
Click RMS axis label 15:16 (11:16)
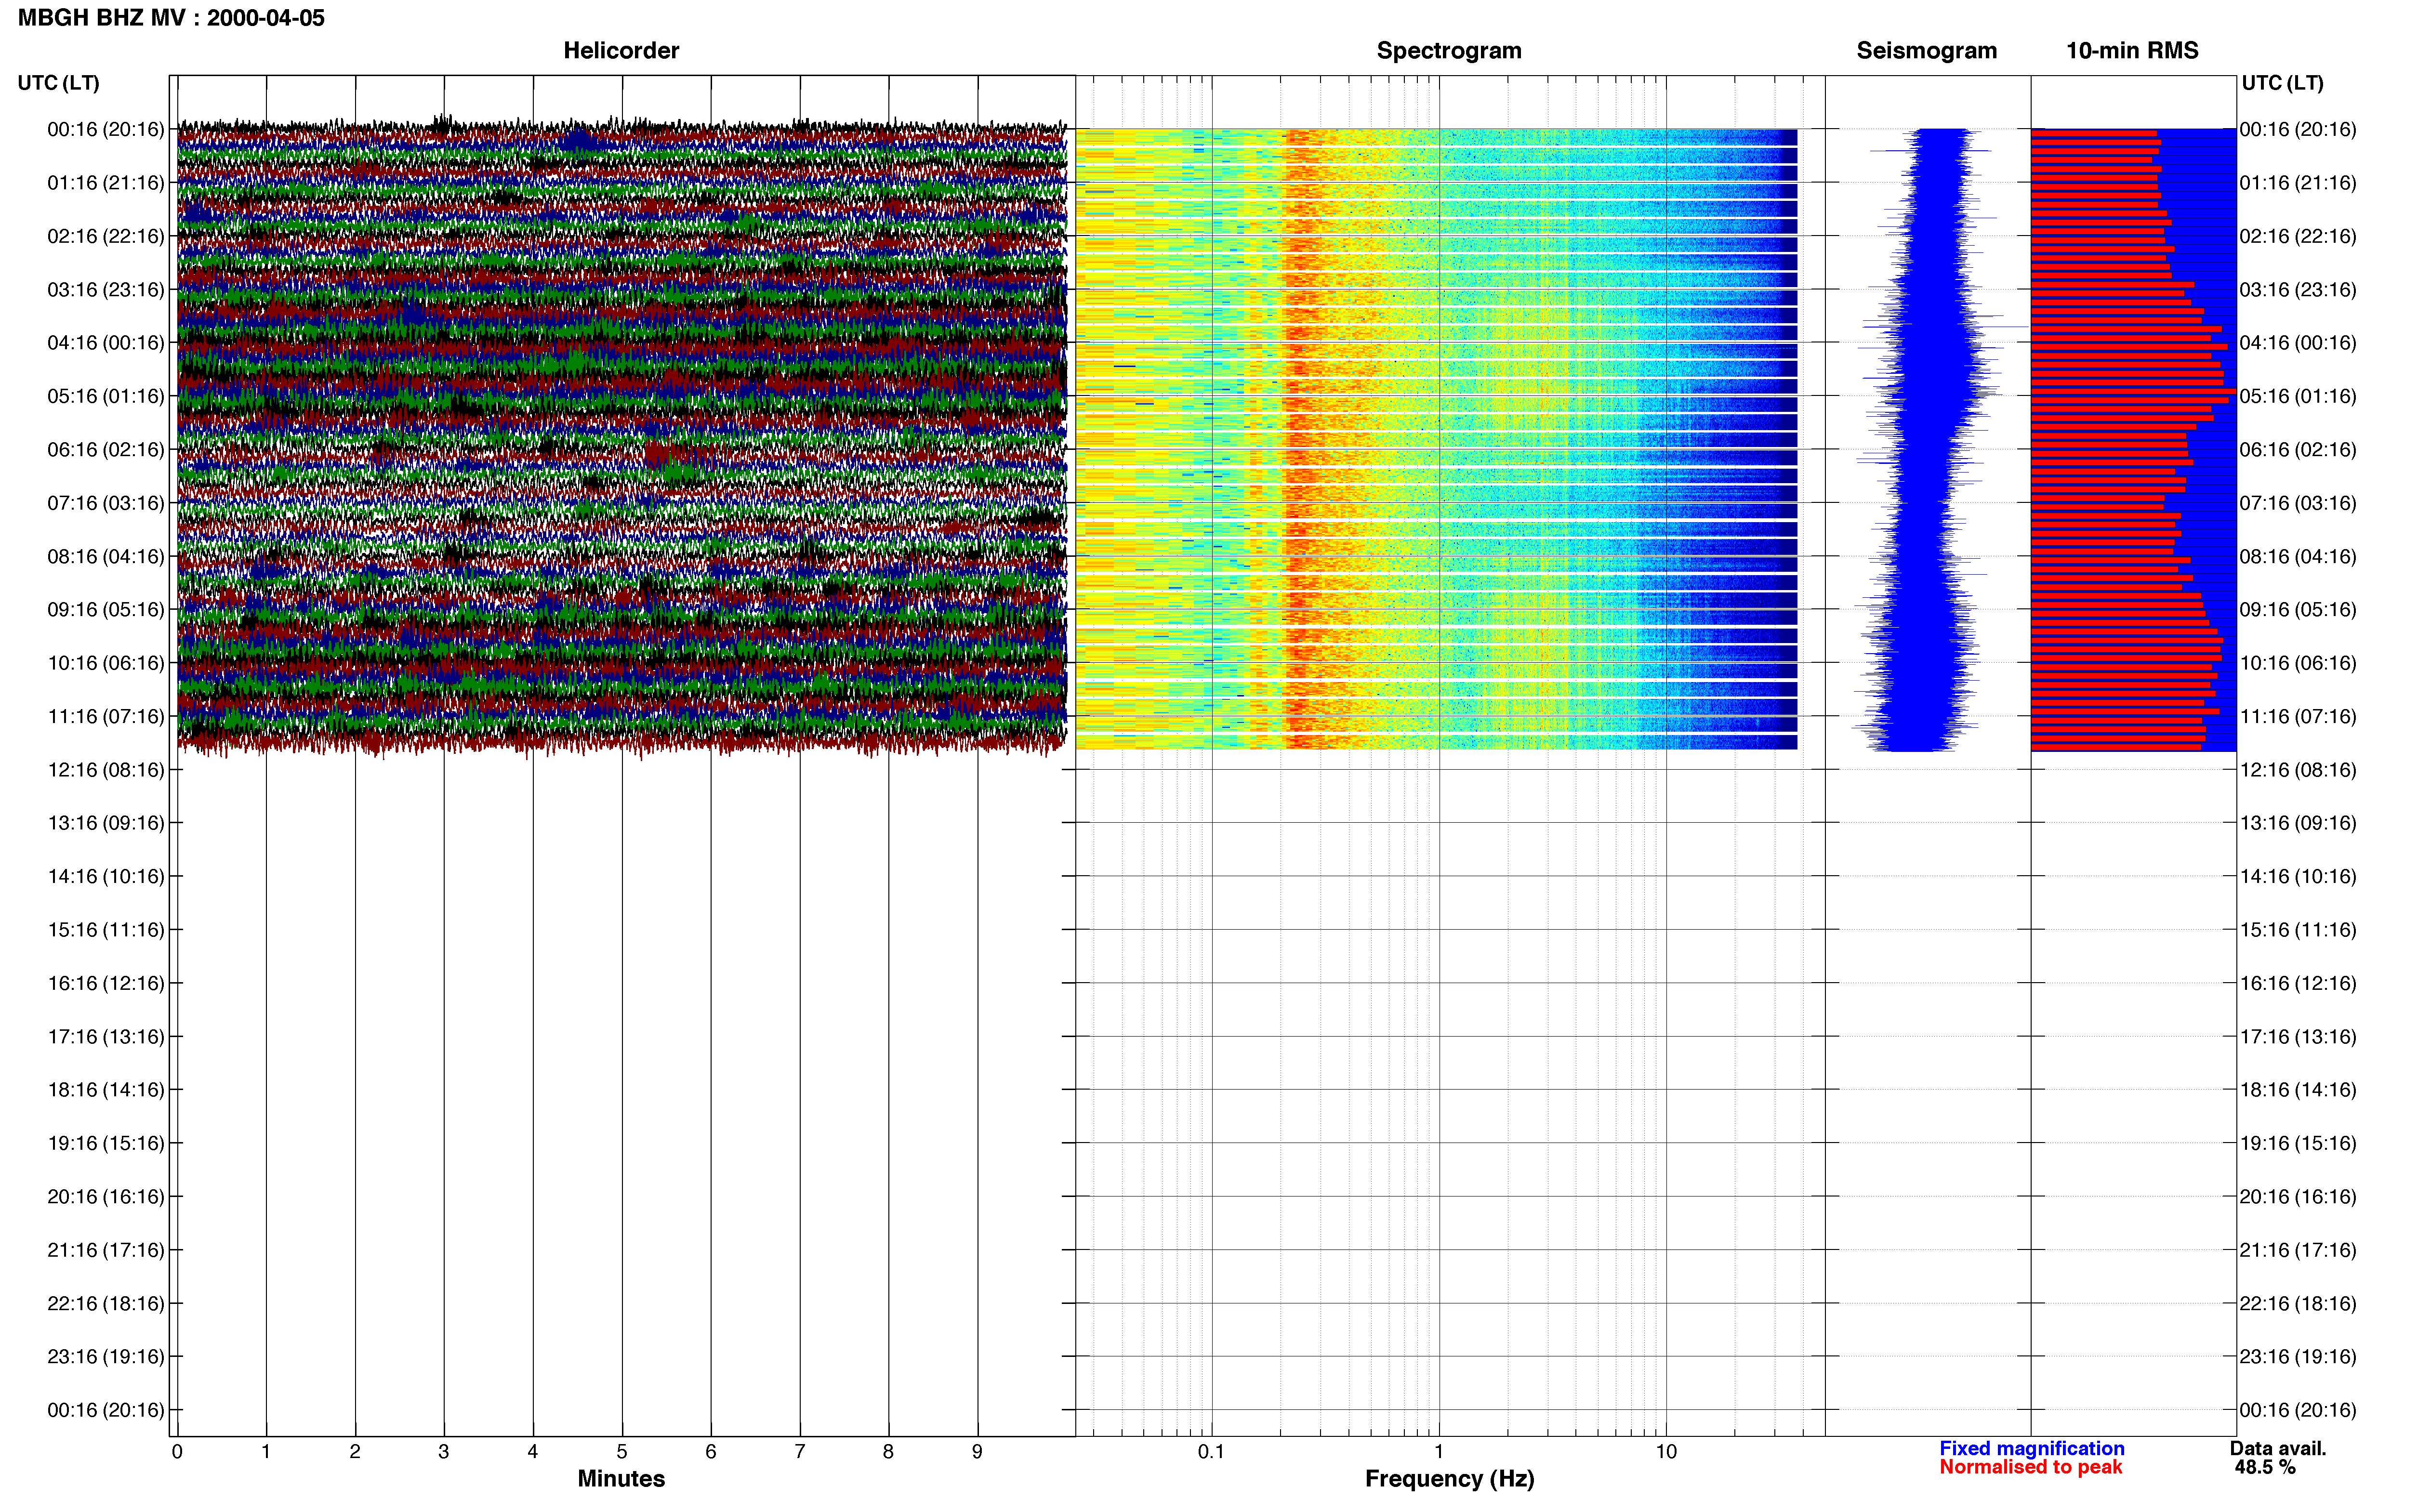[2298, 930]
